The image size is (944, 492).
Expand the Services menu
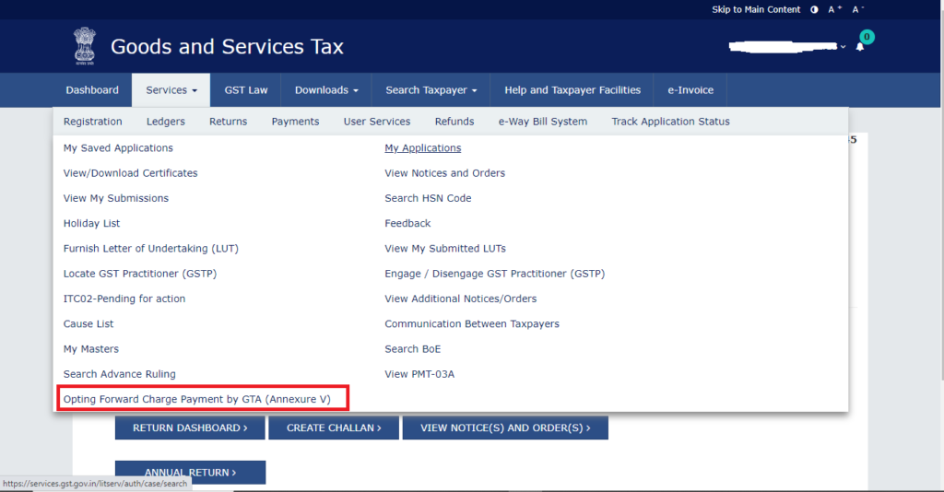tap(171, 90)
